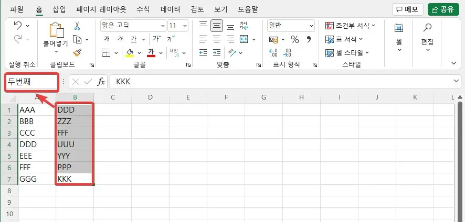Click accounting number format icon
This screenshot has width=465, height=222.
pos(273,39)
